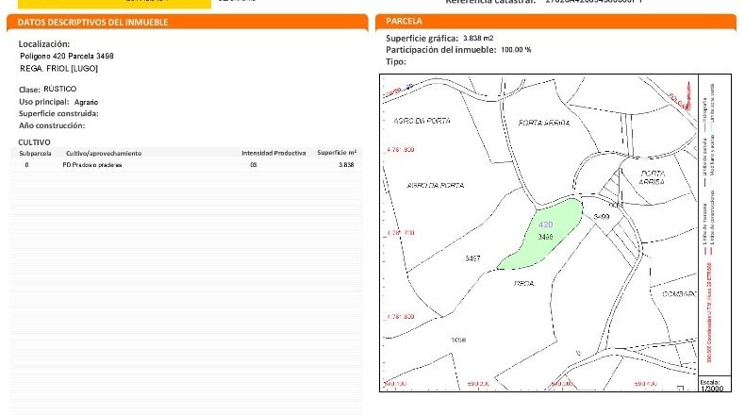Click the 'PORTA ARRIBA' label at map top center
The width and height of the screenshot is (745, 415).
point(543,123)
